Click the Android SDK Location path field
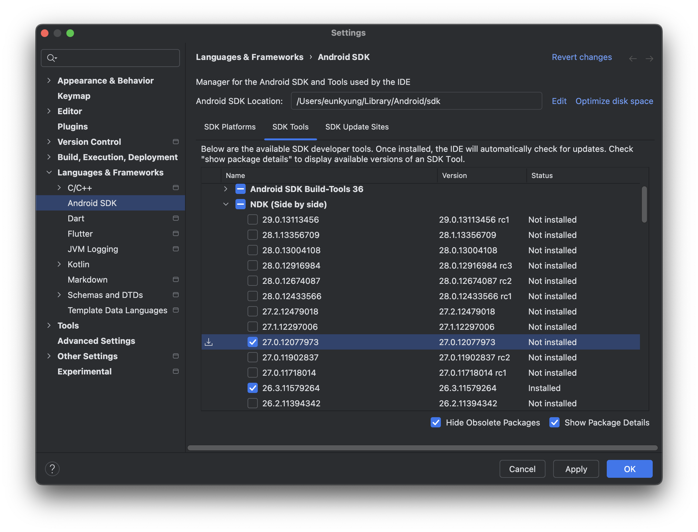The width and height of the screenshot is (698, 532). point(416,101)
